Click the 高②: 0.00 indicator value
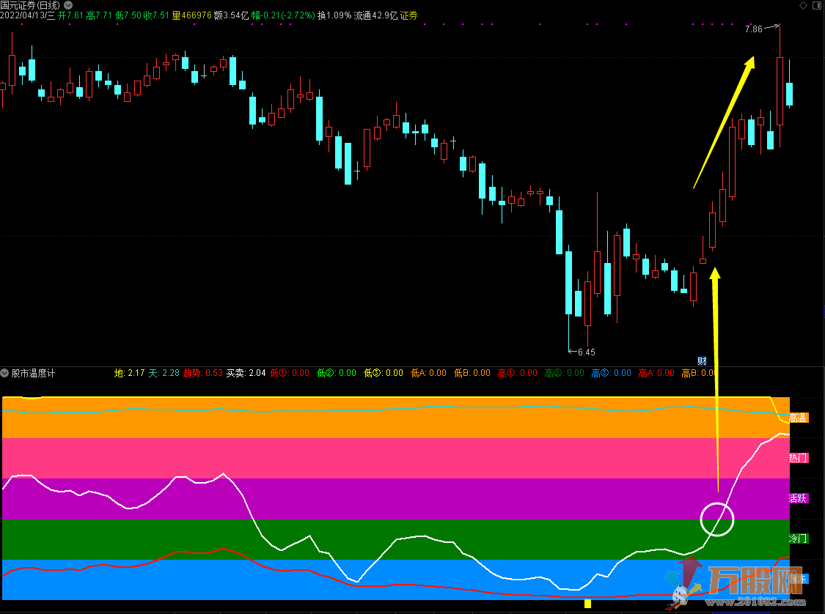The width and height of the screenshot is (825, 614). (565, 373)
